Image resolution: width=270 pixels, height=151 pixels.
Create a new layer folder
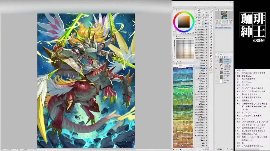[x=221, y=149]
